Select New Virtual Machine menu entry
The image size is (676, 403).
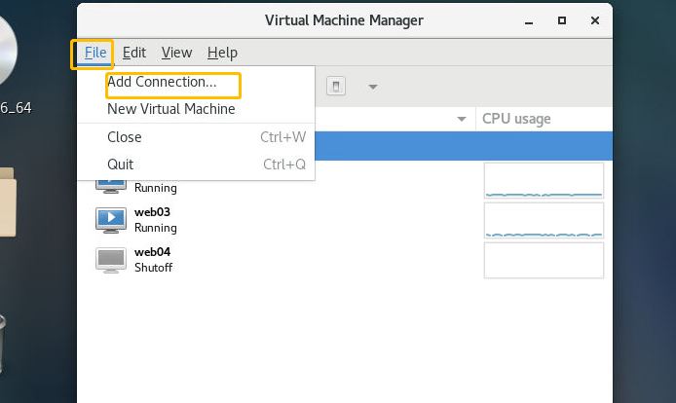170,109
